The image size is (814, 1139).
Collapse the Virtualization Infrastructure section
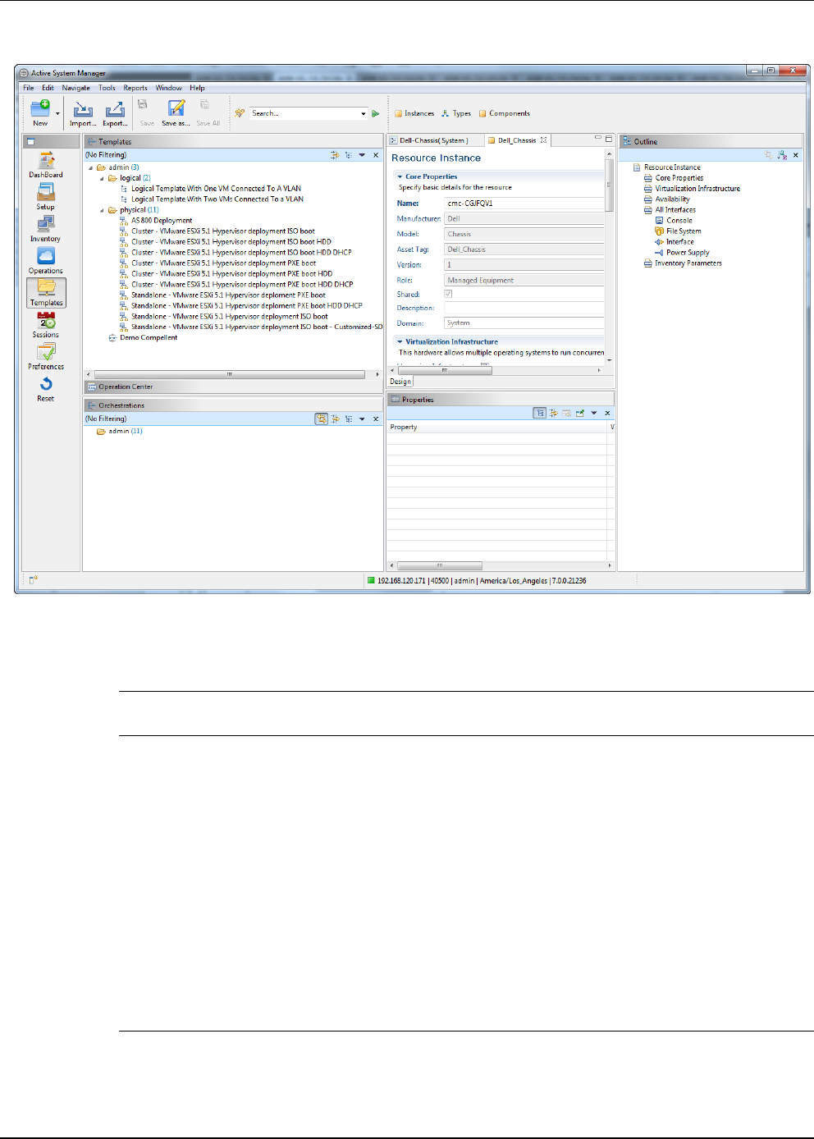tap(400, 341)
